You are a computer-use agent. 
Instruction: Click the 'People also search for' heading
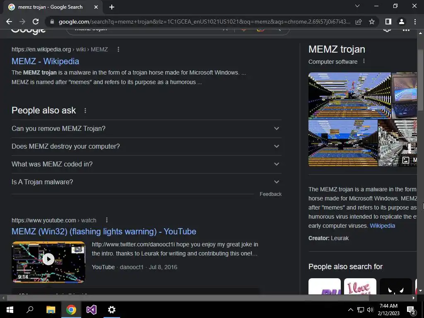(x=345, y=267)
